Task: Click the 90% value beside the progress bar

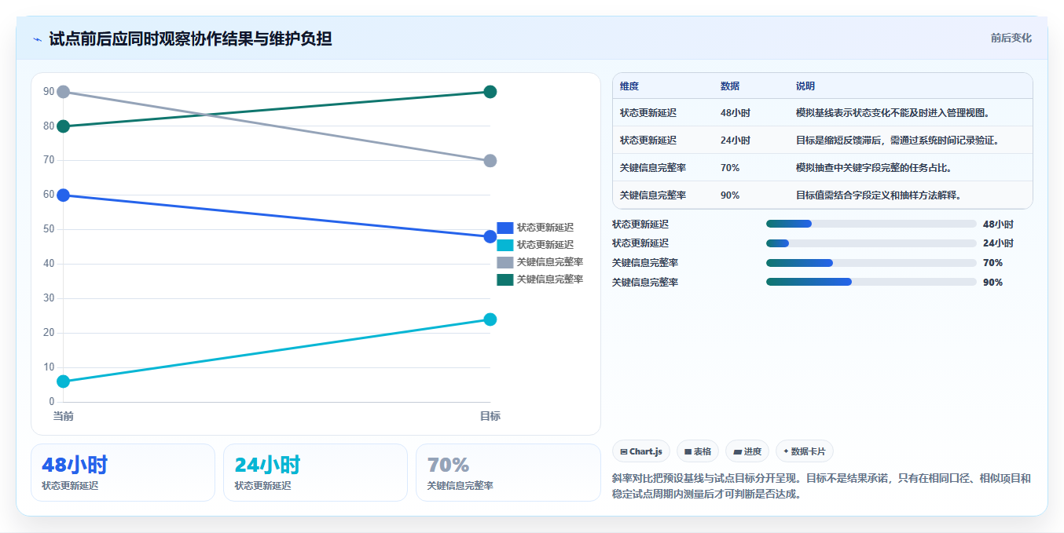Action: pyautogui.click(x=992, y=283)
